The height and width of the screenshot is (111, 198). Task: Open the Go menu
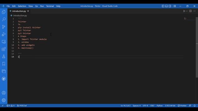[x=37, y=6]
